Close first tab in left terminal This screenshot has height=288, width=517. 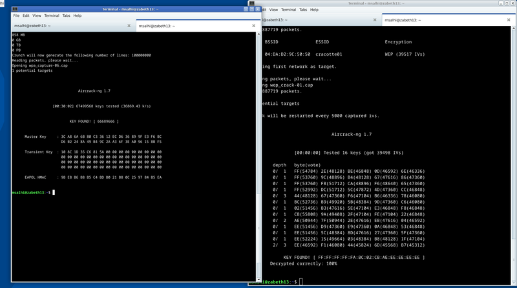129,26
